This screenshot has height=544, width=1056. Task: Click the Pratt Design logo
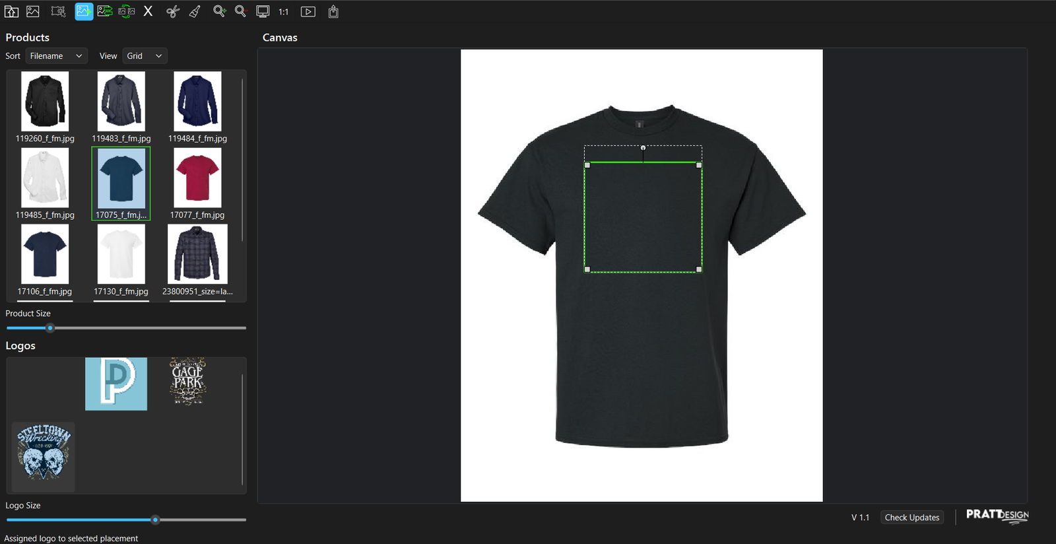click(997, 516)
